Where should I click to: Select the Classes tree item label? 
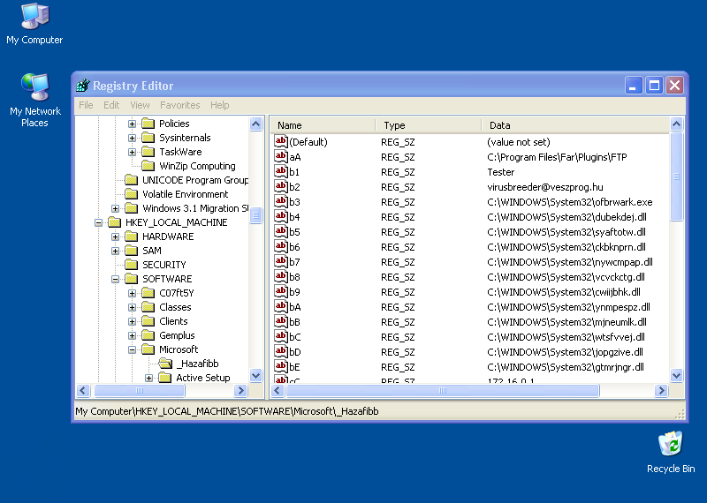coord(175,307)
